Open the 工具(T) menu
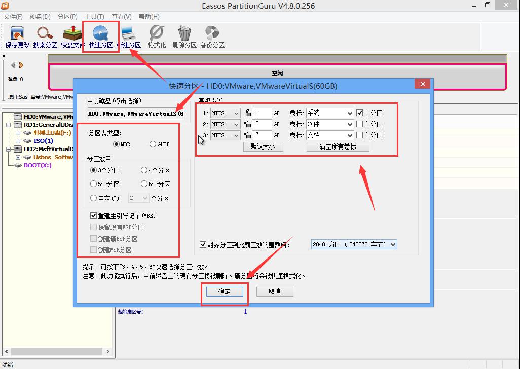The width and height of the screenshot is (520, 369). (94, 16)
